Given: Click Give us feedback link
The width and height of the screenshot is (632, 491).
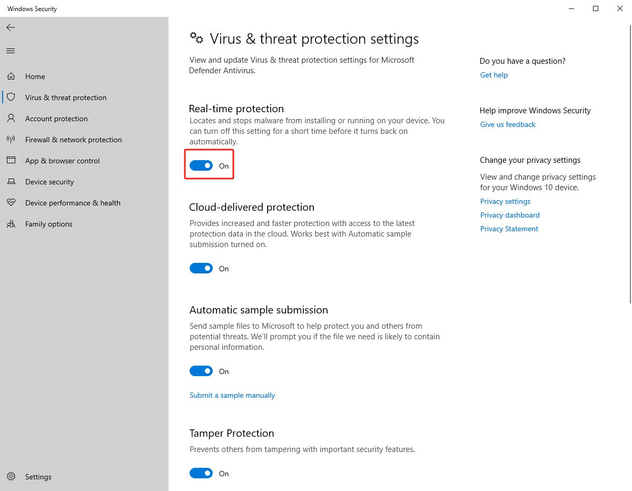Looking at the screenshot, I should [x=508, y=125].
